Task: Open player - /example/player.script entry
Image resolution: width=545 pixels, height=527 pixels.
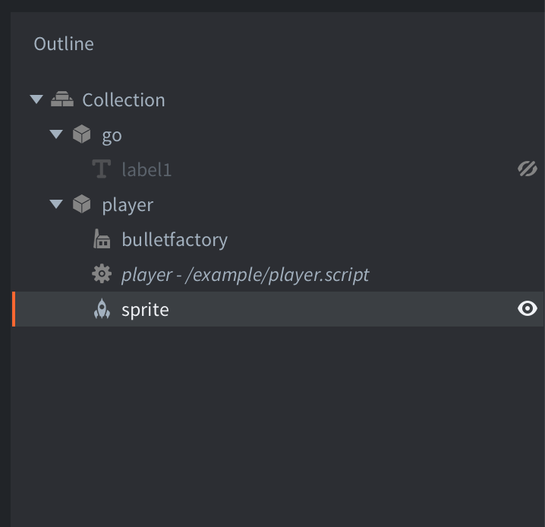Action: 245,275
